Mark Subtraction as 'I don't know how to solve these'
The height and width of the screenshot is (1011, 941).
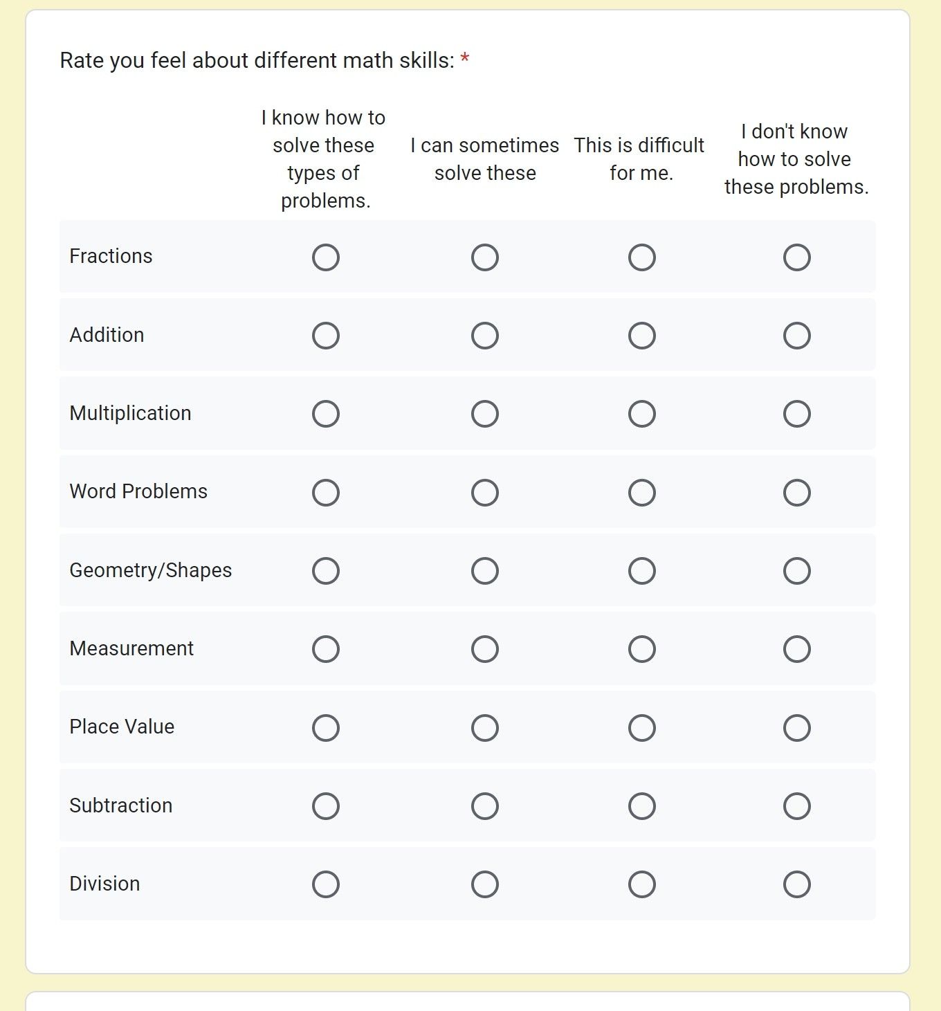797,805
